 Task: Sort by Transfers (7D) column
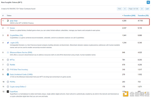143,16
